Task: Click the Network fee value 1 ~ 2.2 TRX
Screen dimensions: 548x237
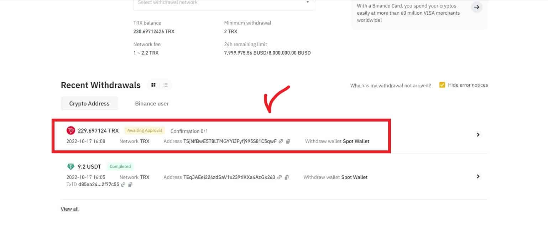Action: tap(146, 53)
